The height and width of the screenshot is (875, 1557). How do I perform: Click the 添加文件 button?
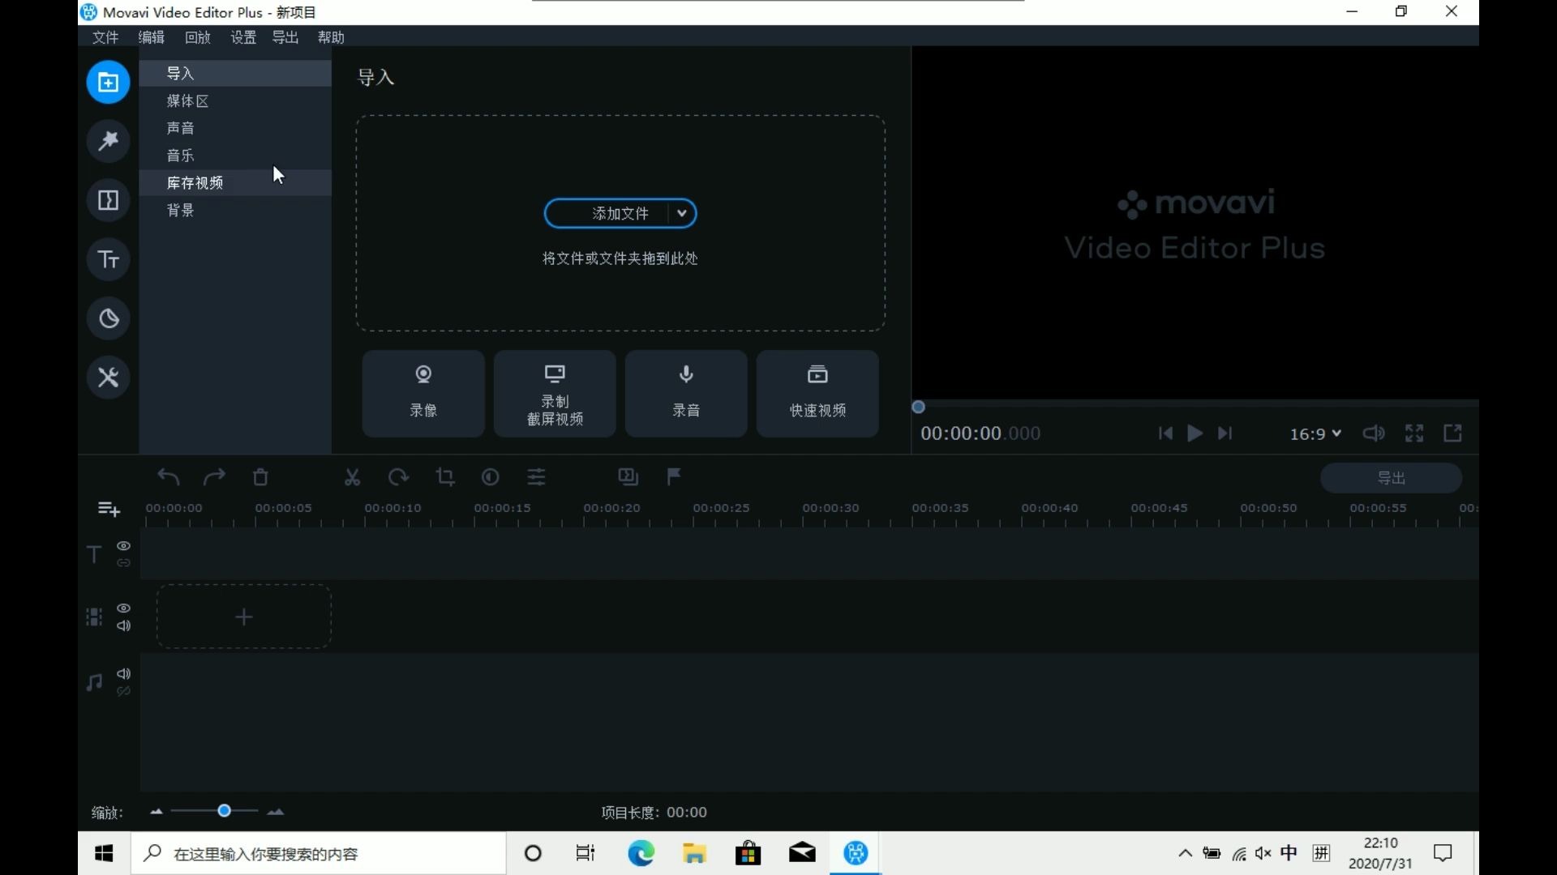coord(620,214)
